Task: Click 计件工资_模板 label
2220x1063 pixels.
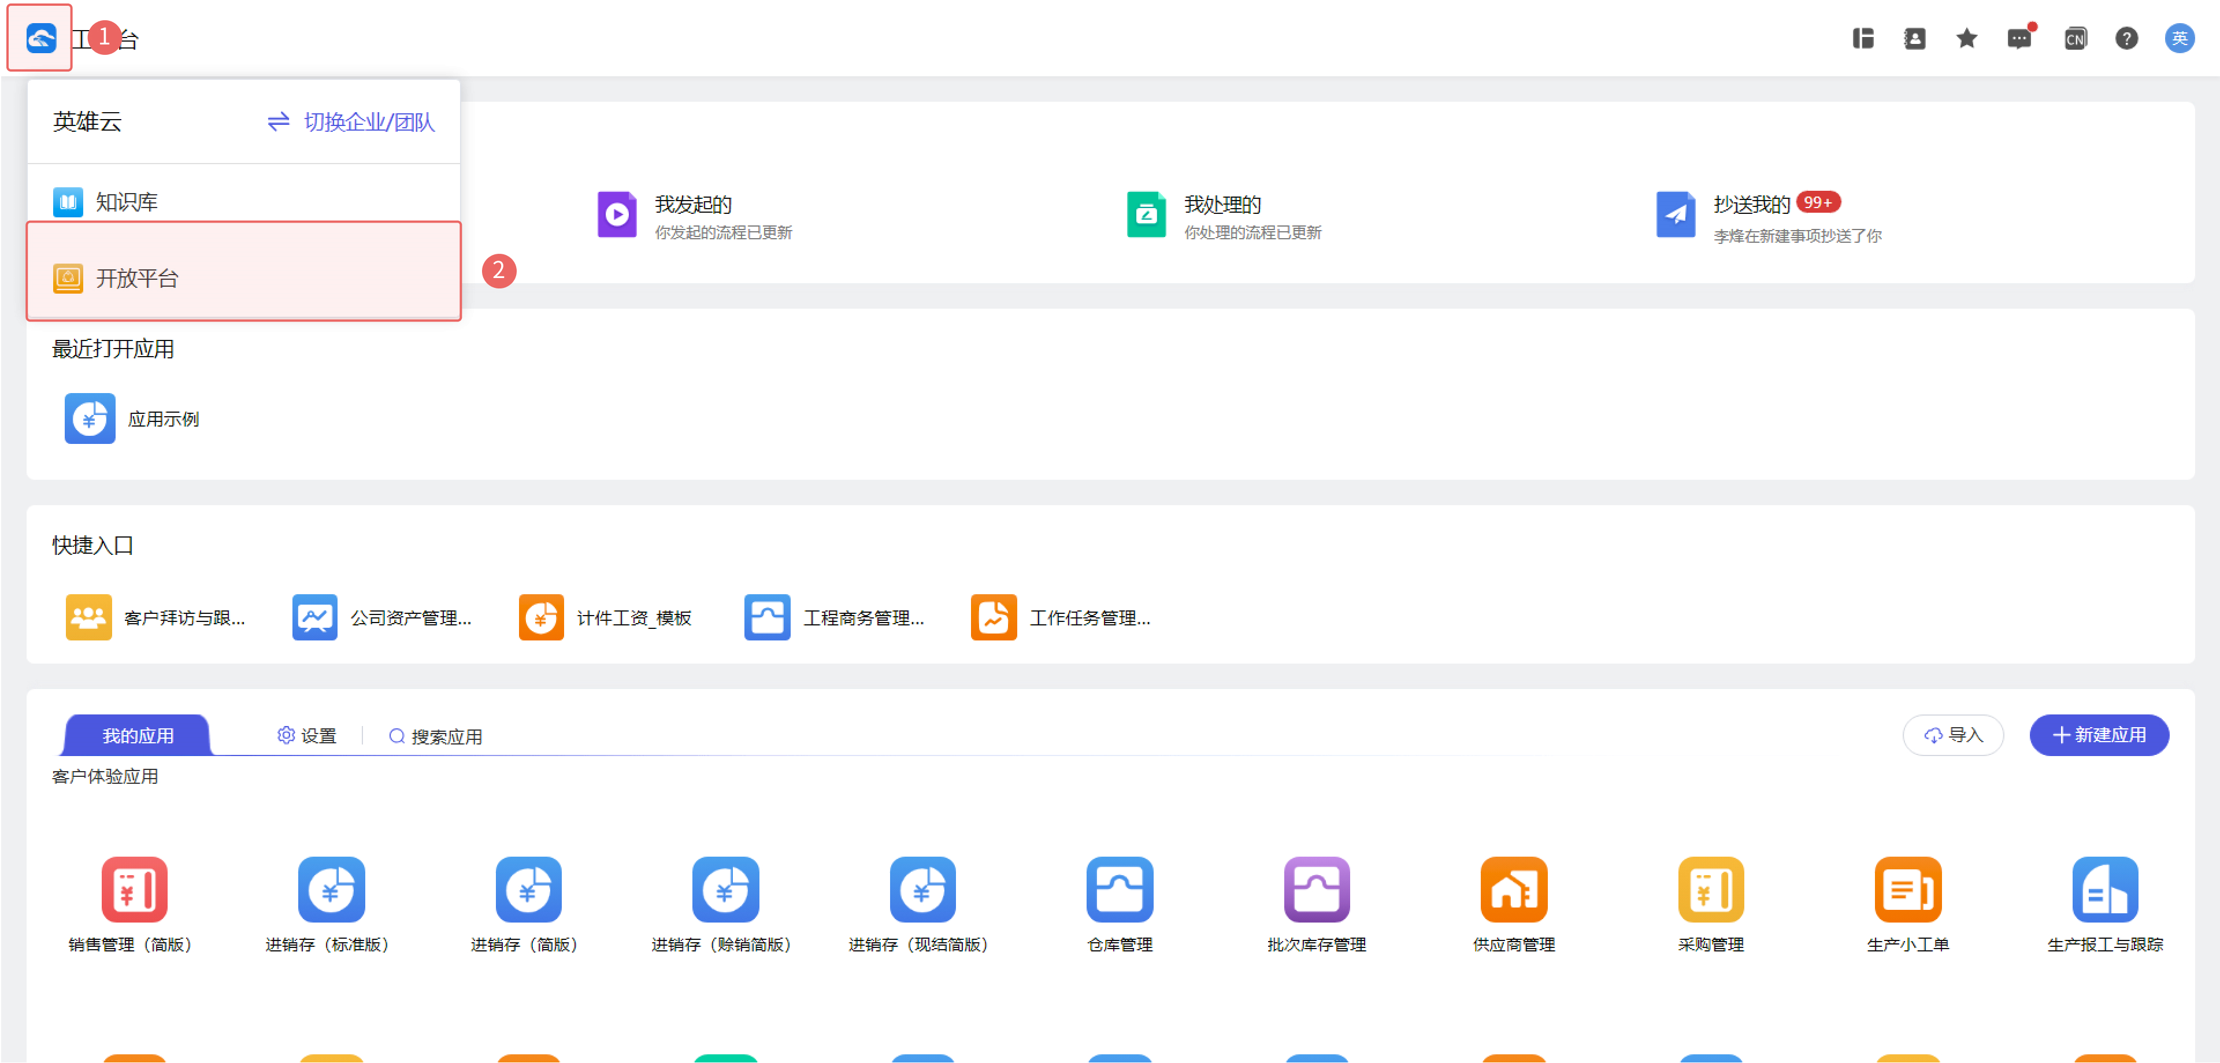Action: click(x=633, y=617)
